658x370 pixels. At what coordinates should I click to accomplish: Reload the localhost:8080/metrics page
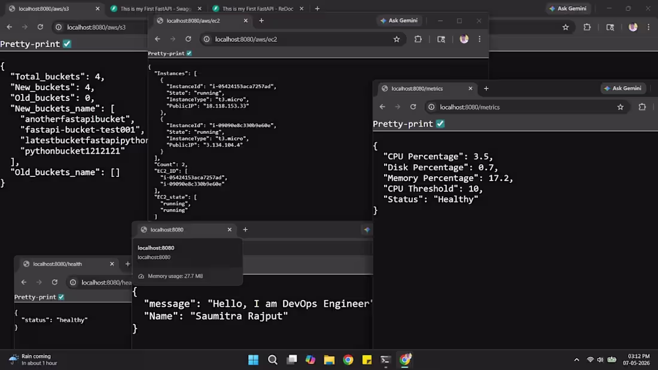click(x=413, y=107)
